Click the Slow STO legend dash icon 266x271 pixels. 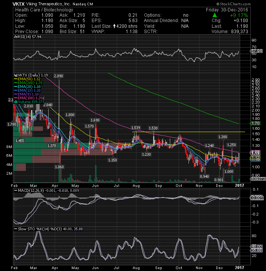(x=16, y=229)
